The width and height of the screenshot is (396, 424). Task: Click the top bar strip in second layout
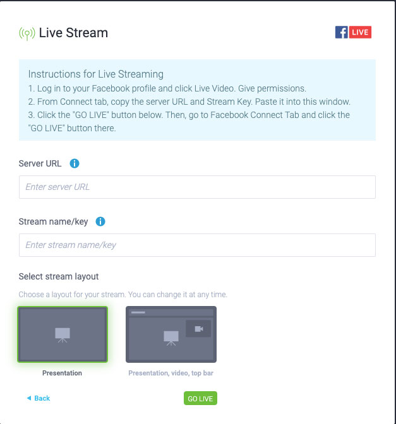[171, 312]
